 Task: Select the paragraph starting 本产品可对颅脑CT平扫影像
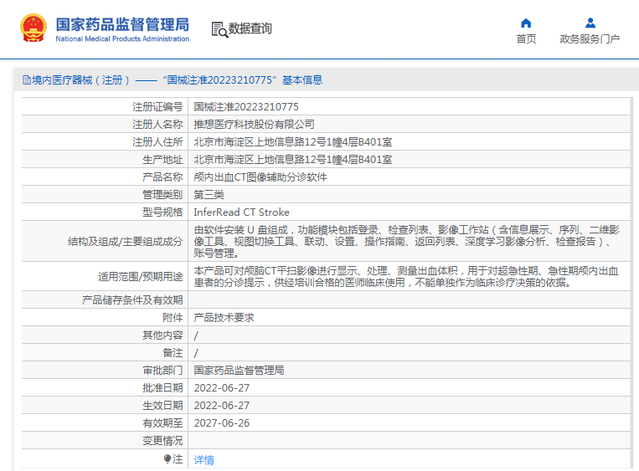(x=406, y=276)
